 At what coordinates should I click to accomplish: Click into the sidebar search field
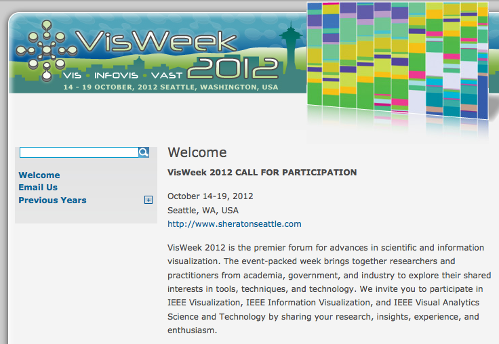point(79,152)
